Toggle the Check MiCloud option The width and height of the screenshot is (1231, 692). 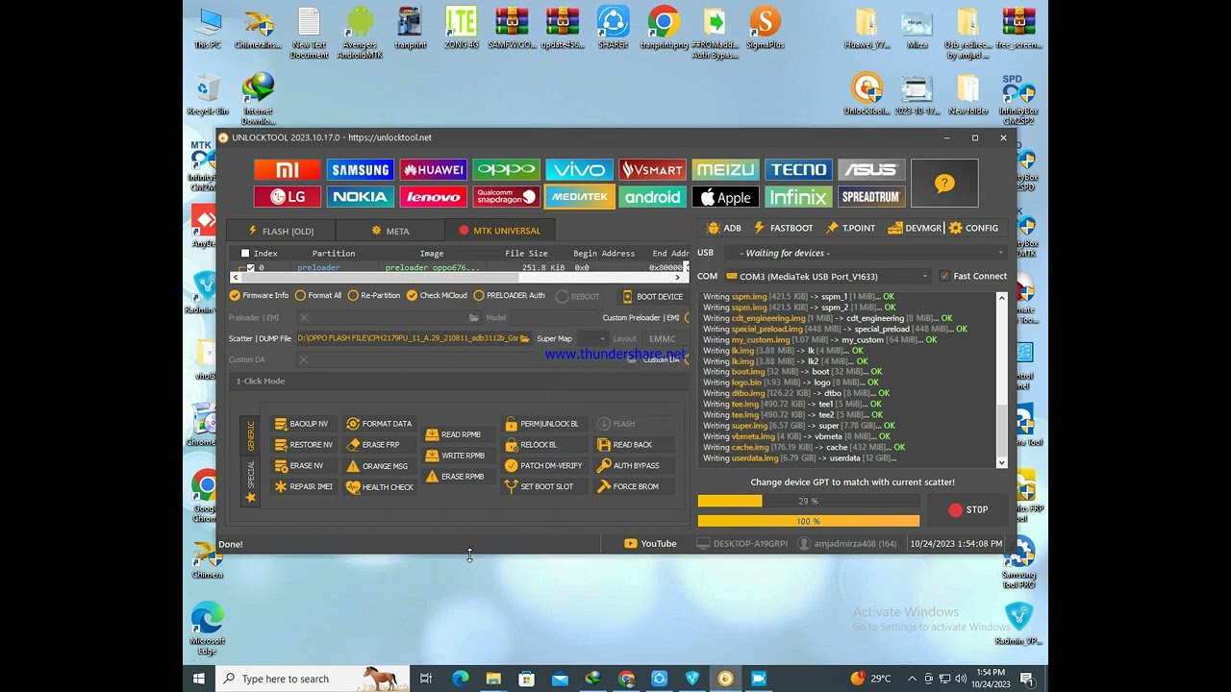(x=437, y=295)
